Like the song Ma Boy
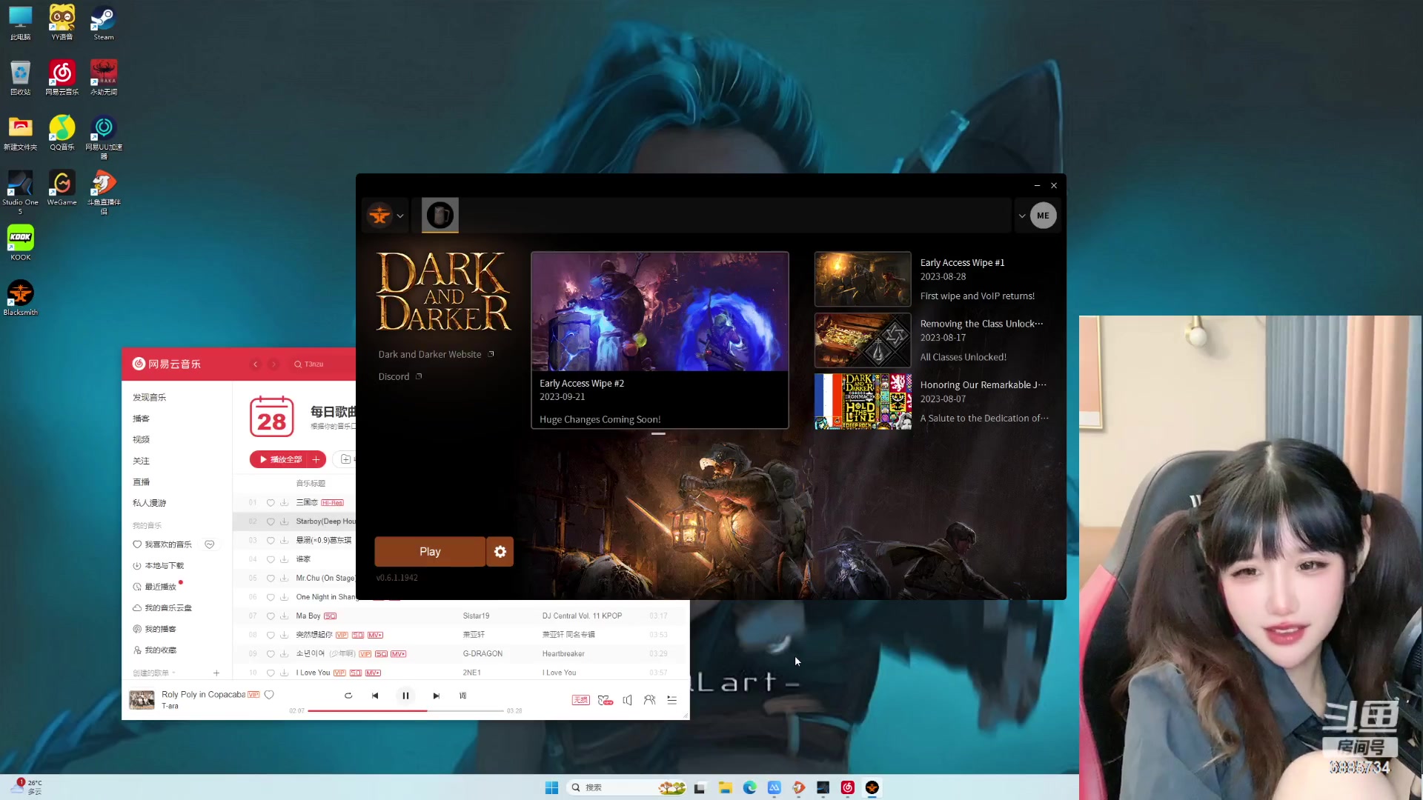Viewport: 1423px width, 800px height. [271, 616]
